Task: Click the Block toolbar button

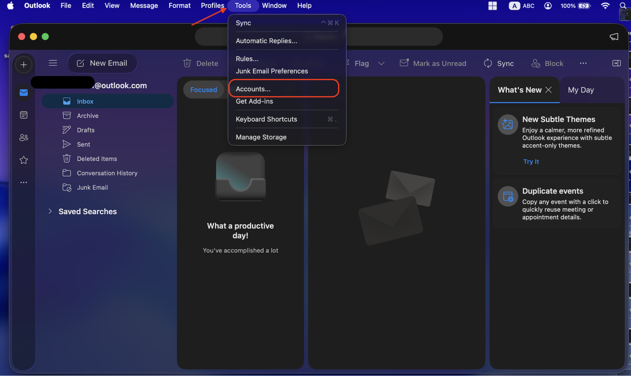Action: (547, 63)
